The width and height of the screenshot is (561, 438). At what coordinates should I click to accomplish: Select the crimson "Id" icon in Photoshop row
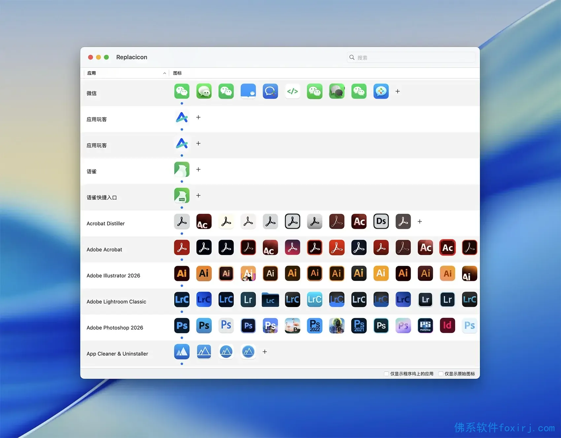(x=447, y=325)
